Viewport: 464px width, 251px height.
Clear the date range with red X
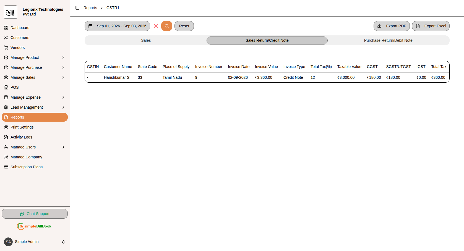(x=156, y=26)
